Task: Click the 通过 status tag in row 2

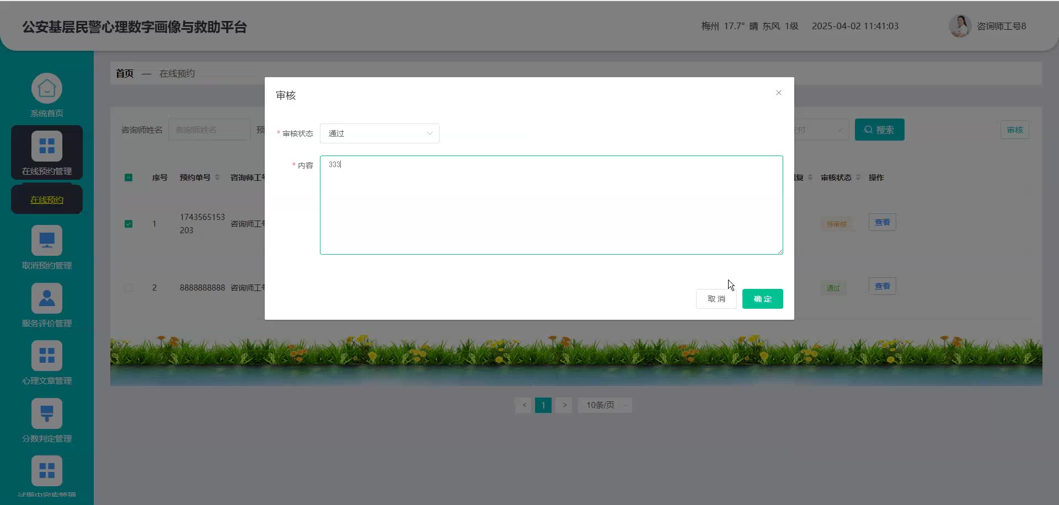Action: 833,288
